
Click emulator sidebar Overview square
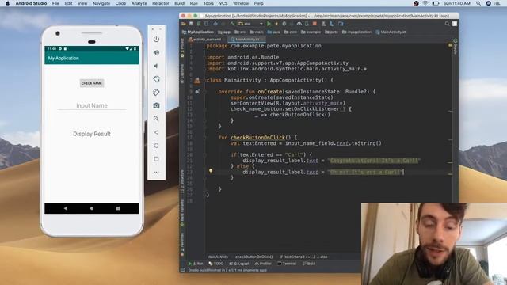coord(157,159)
